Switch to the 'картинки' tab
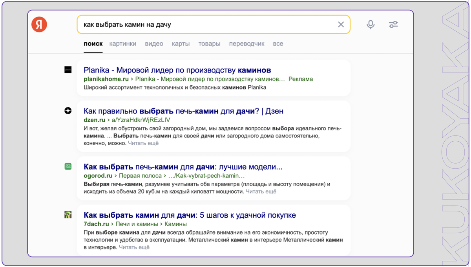The height and width of the screenshot is (267, 471). pos(123,44)
